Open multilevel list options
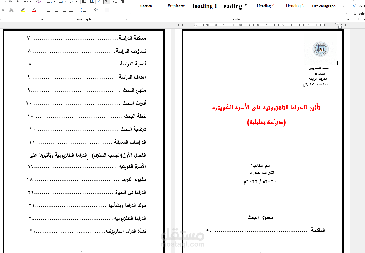365x253 pixels. click(x=71, y=2)
